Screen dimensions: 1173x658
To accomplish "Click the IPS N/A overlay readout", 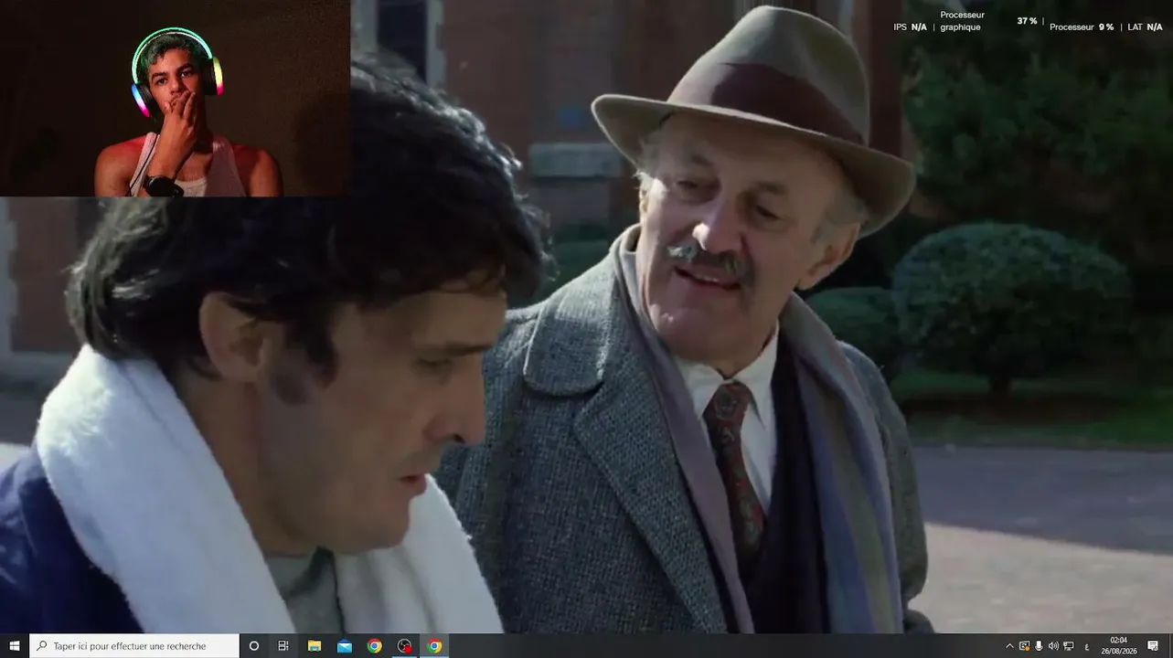I will click(910, 27).
